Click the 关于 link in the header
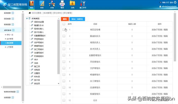The height and width of the screenshot is (104, 178). 168,3
